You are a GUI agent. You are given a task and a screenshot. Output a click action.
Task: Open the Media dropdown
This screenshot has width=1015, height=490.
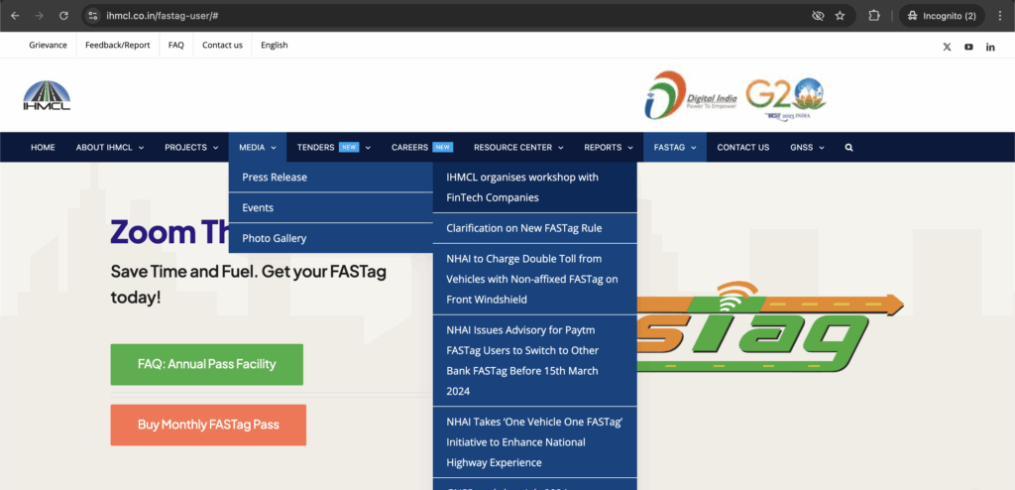point(258,148)
